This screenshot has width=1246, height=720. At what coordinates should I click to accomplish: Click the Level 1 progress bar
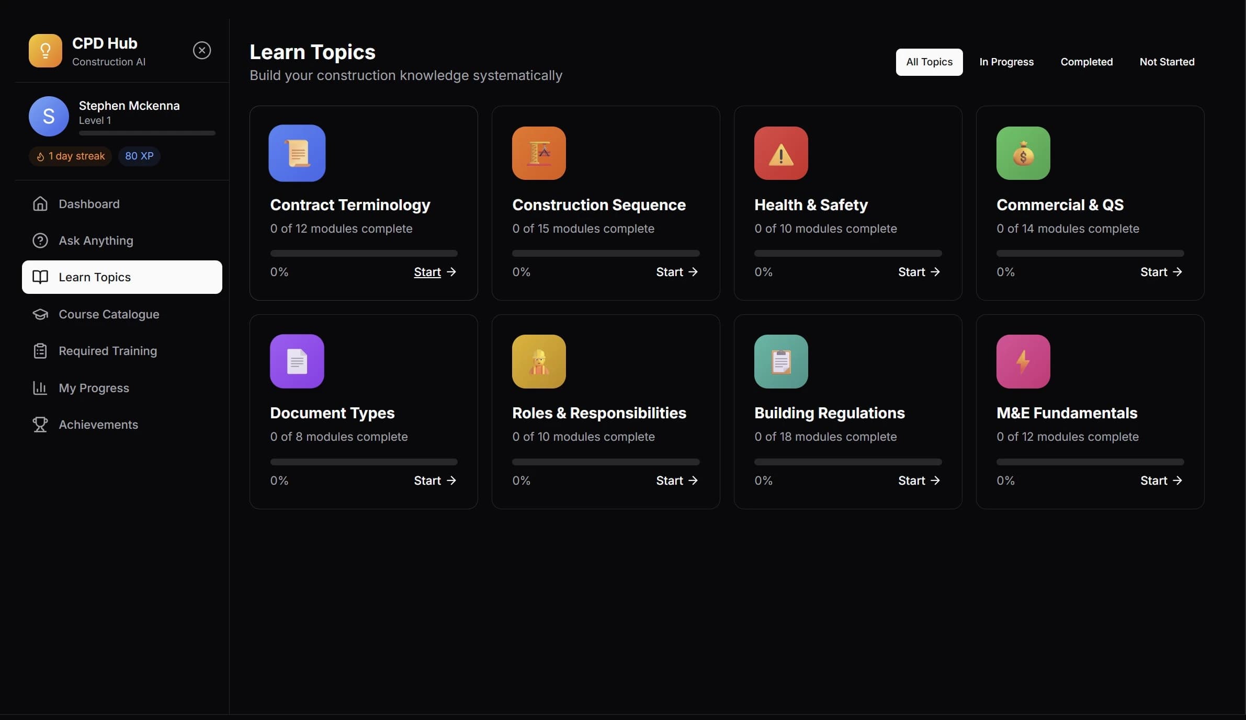pos(146,133)
